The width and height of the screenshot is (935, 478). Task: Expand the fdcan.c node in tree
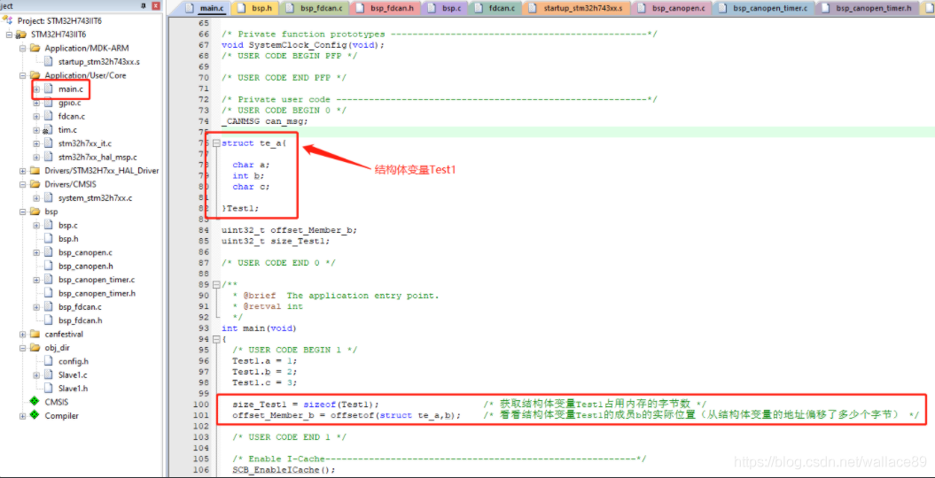(x=37, y=116)
